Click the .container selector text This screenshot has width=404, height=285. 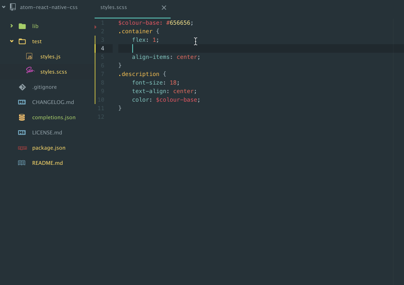point(135,31)
